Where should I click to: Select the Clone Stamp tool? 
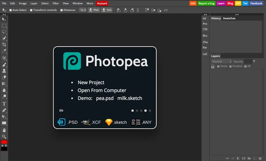4,71
